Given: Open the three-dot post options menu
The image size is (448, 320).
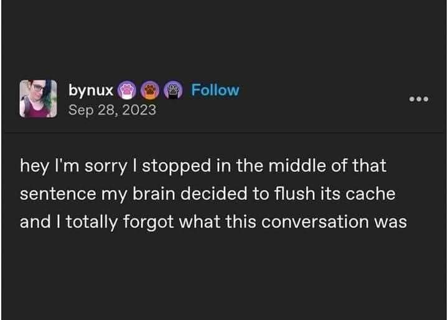Looking at the screenshot, I should 419,99.
